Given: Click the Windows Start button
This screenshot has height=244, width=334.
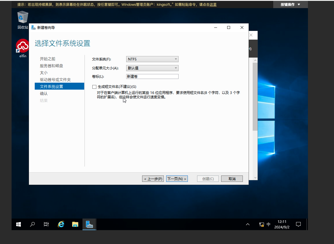Looking at the screenshot, I should (19, 224).
